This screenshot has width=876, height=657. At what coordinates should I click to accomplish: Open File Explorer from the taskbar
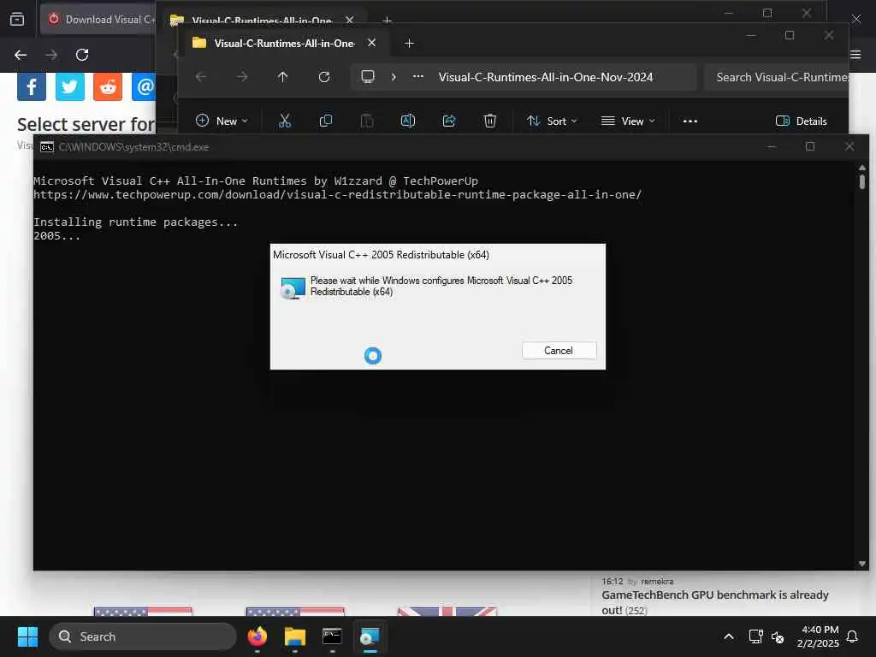coord(294,636)
